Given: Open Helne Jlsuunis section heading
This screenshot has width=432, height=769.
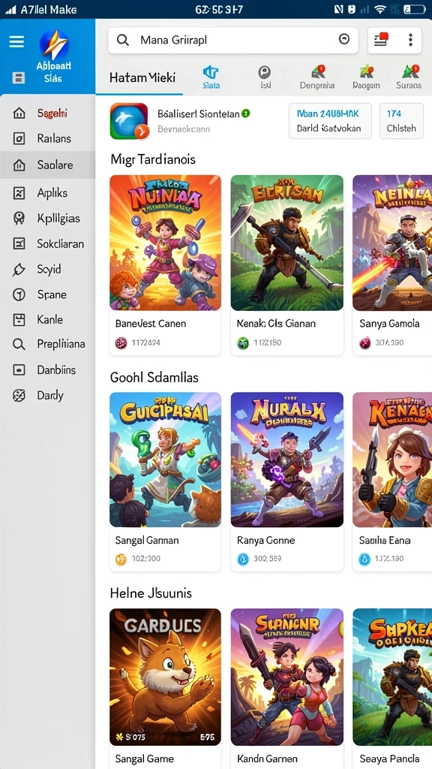Looking at the screenshot, I should 151,593.
